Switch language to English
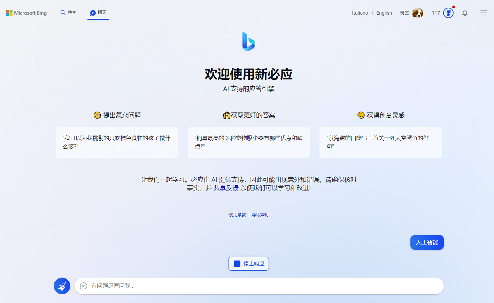494x303 pixels. 384,13
